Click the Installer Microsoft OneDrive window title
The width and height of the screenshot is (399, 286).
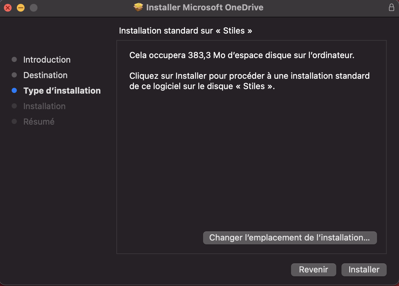205,7
